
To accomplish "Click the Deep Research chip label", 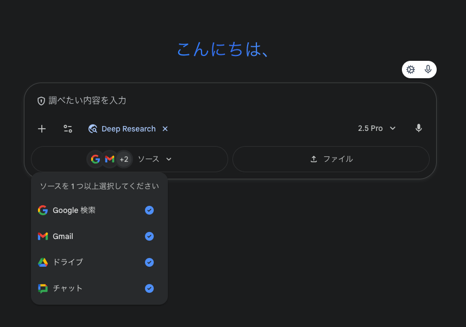I will [x=129, y=129].
